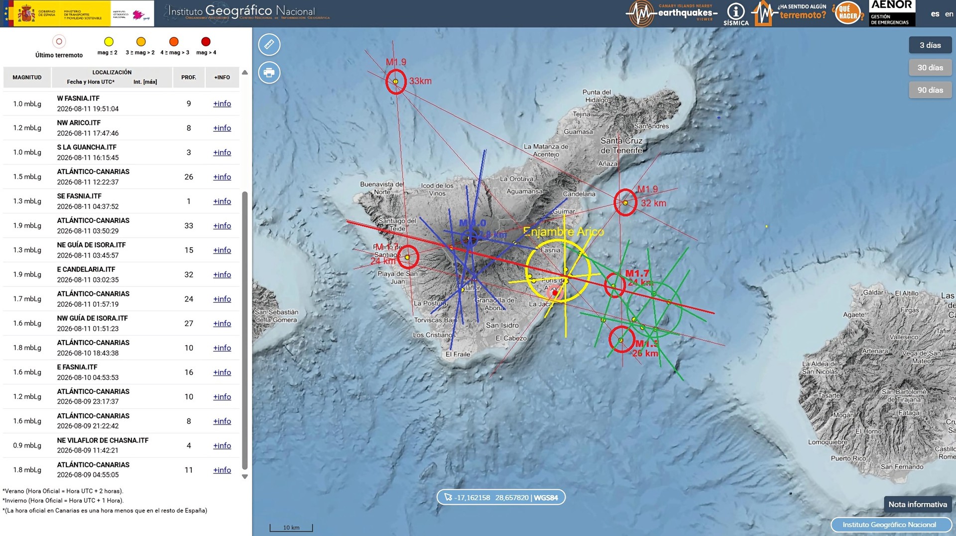The width and height of the screenshot is (956, 536).
Task: Switch language to English 'en'
Action: point(949,14)
